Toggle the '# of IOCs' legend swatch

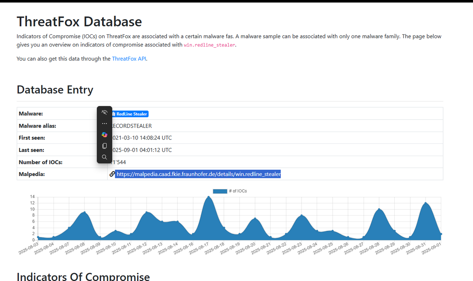coord(220,191)
